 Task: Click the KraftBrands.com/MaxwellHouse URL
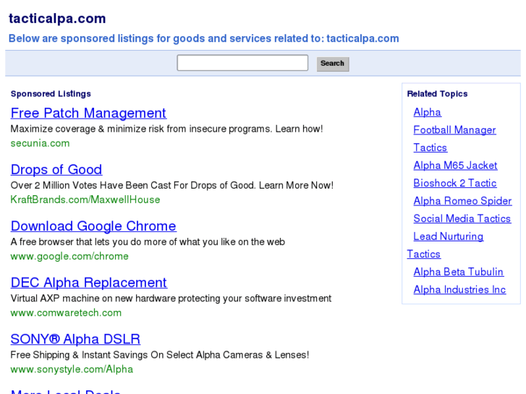click(x=85, y=200)
